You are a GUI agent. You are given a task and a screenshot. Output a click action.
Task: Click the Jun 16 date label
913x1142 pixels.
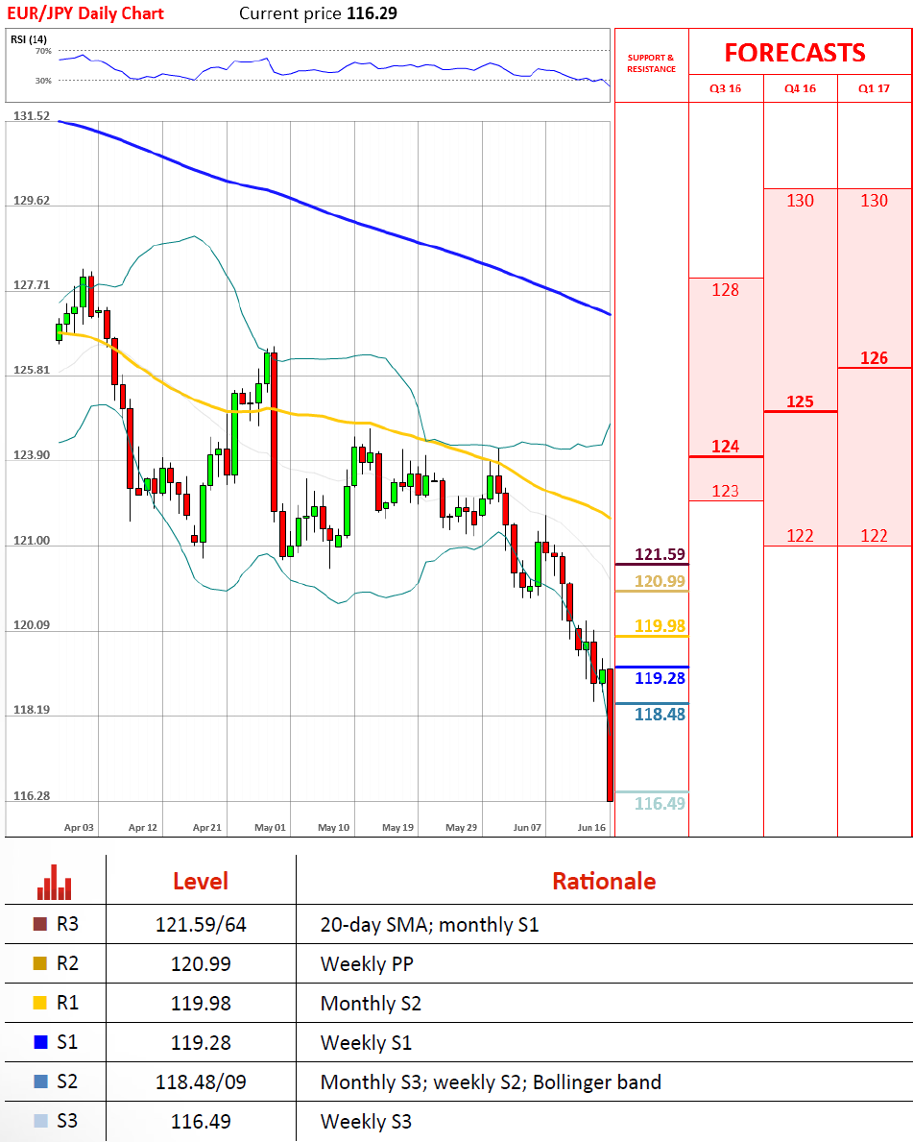click(591, 827)
